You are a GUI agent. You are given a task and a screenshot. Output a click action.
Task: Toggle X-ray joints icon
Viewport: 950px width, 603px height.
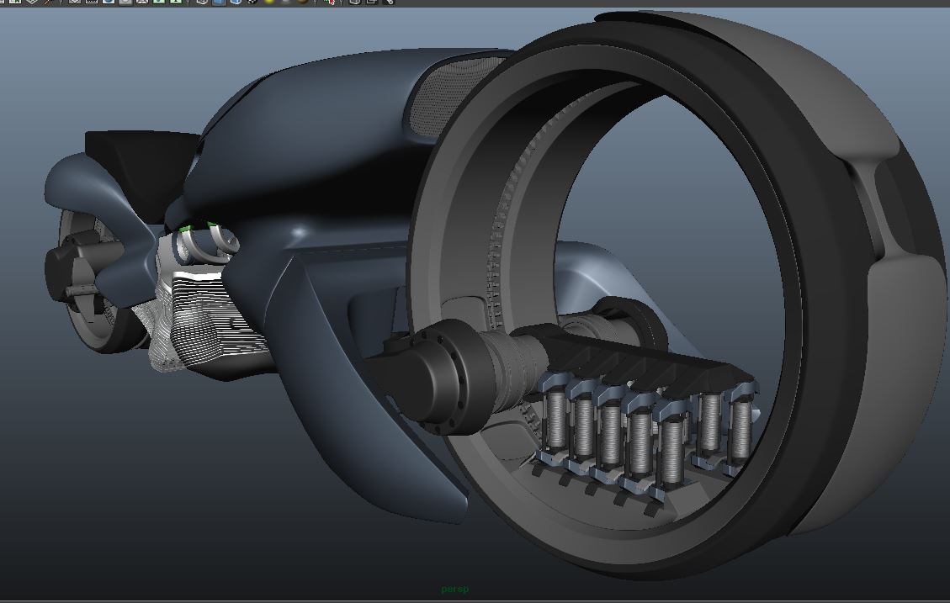pyautogui.click(x=389, y=1)
